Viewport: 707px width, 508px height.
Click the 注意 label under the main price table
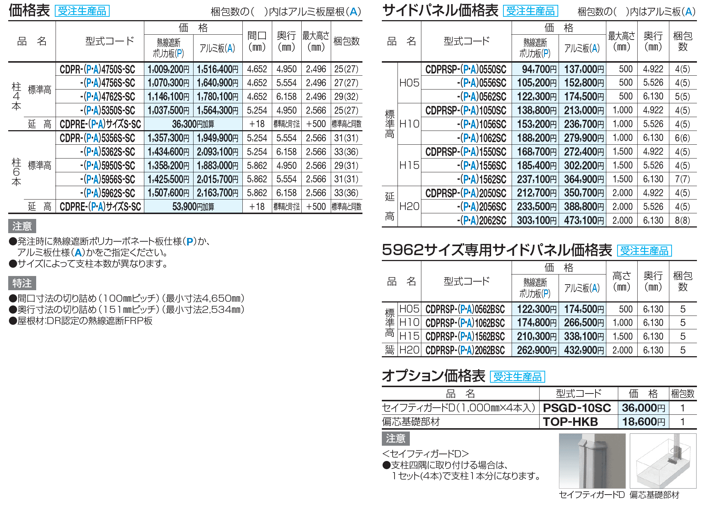22,226
